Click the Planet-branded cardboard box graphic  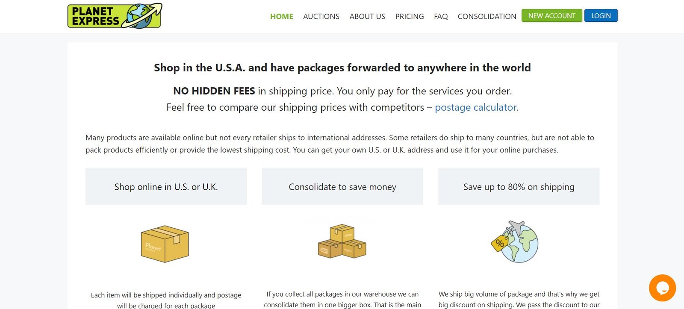point(165,244)
